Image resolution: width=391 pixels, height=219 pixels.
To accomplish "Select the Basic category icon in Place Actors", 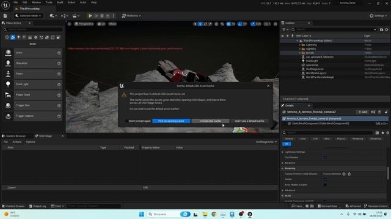I will point(13,37).
